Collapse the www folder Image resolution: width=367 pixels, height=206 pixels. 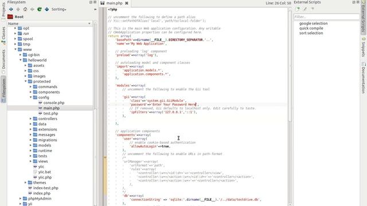pos(15,50)
